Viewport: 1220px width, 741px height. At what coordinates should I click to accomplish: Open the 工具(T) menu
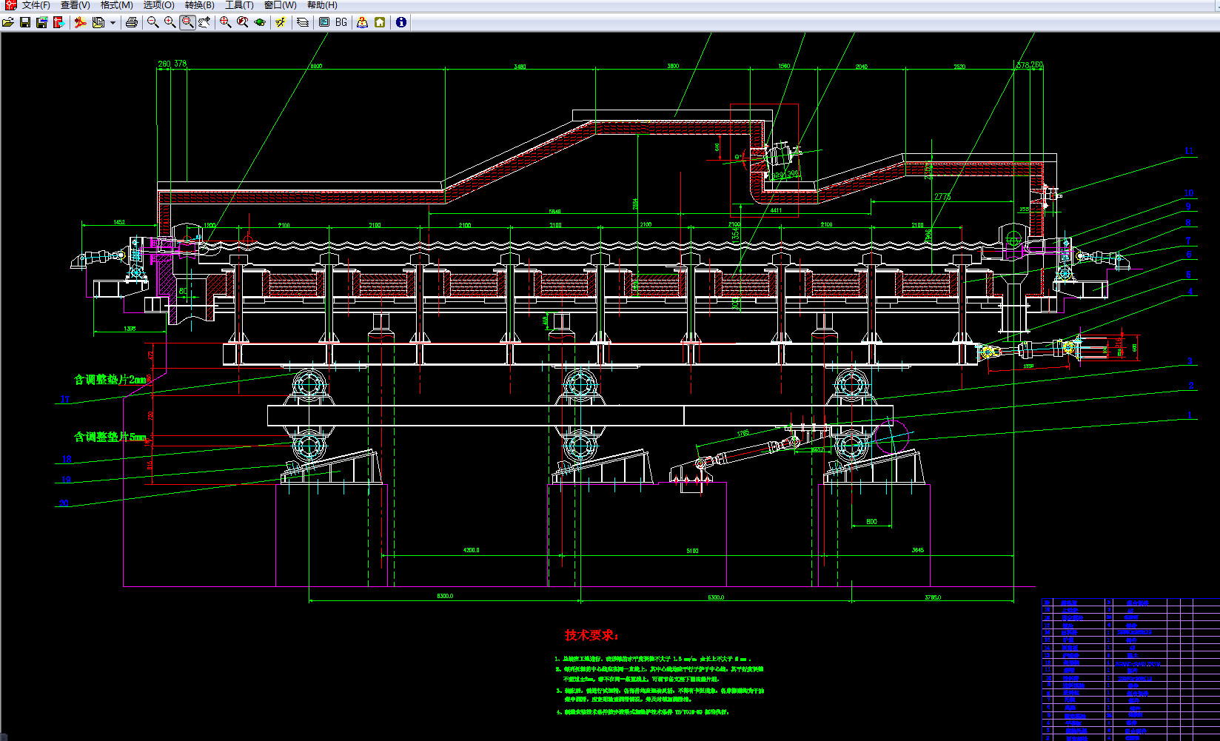point(239,5)
